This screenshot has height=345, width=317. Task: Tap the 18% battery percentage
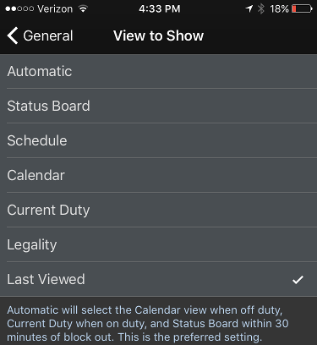click(279, 9)
